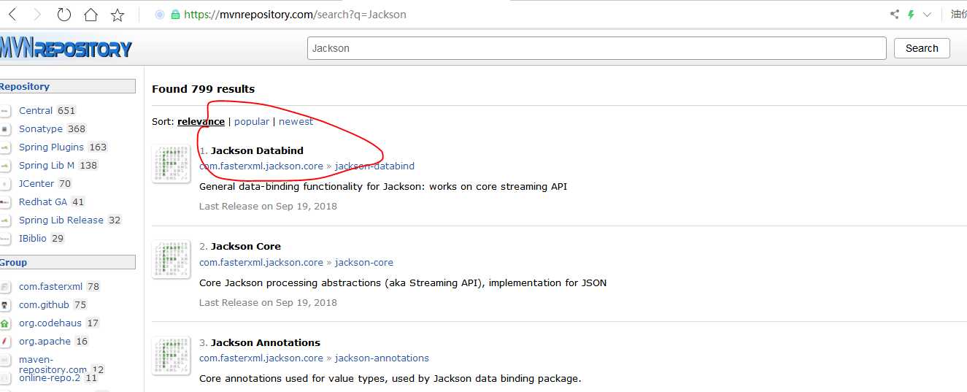Filter by com.github group link
Viewport: 967px width, 392px height.
[44, 305]
